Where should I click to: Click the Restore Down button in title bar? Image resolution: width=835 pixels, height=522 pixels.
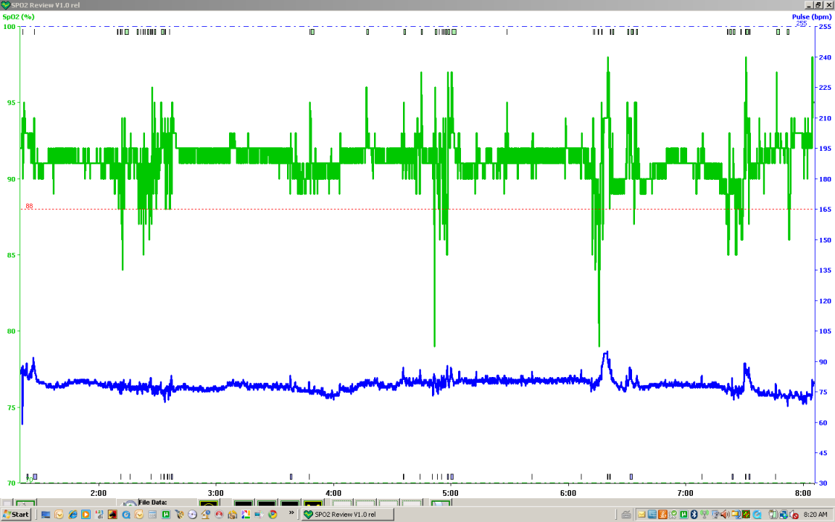click(818, 4)
